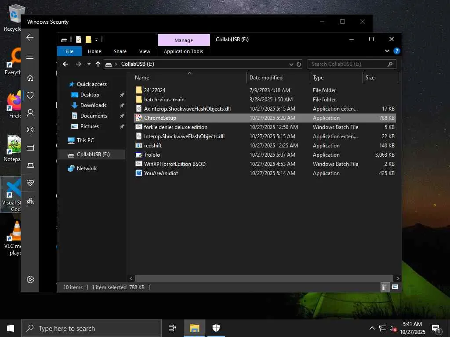Click New folder icon in quick access toolbar
Image resolution: width=450 pixels, height=337 pixels.
point(88,39)
